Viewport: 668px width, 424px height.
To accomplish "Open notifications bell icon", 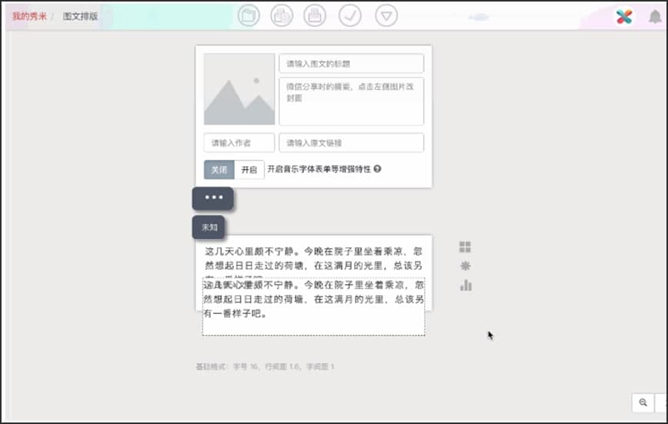I will (655, 17).
